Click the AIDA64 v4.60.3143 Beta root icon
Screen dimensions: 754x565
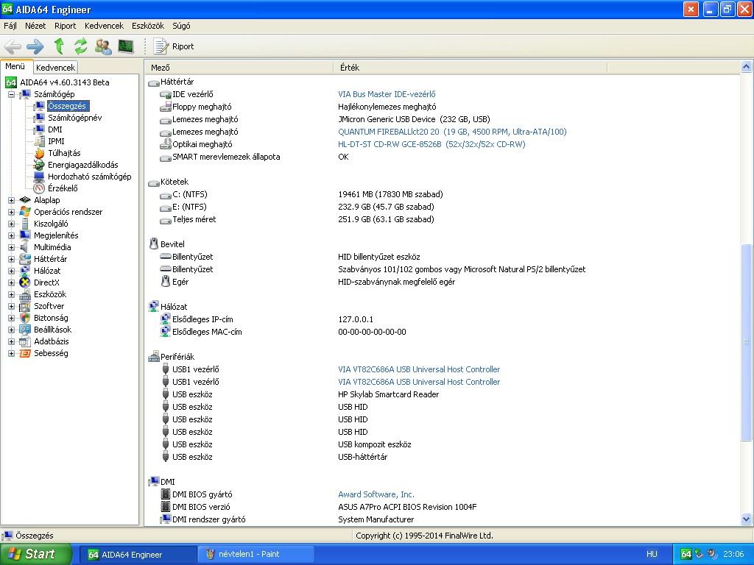pos(11,82)
